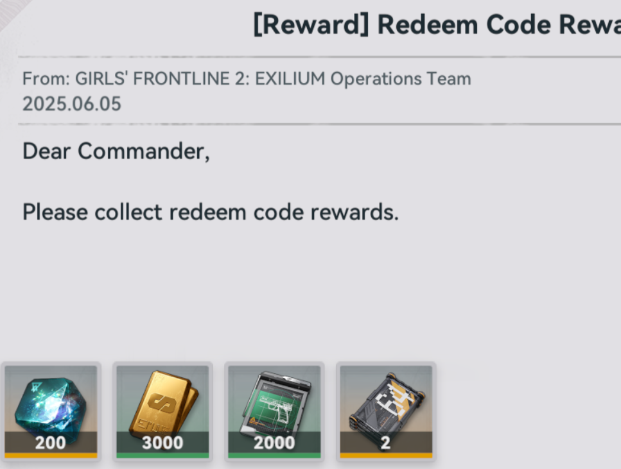The height and width of the screenshot is (469, 621).
Task: Click the mail date 2025.06.05
Action: (72, 104)
